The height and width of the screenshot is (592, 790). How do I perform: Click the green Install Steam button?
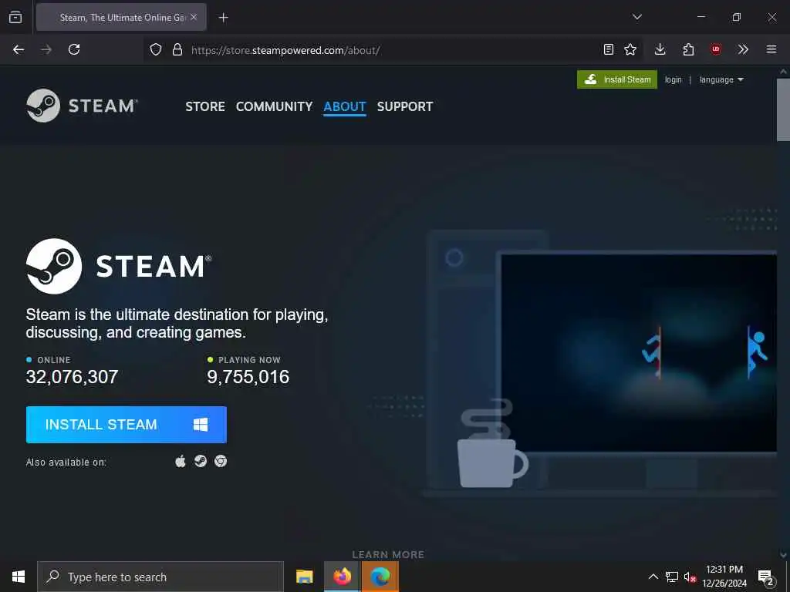click(x=617, y=79)
